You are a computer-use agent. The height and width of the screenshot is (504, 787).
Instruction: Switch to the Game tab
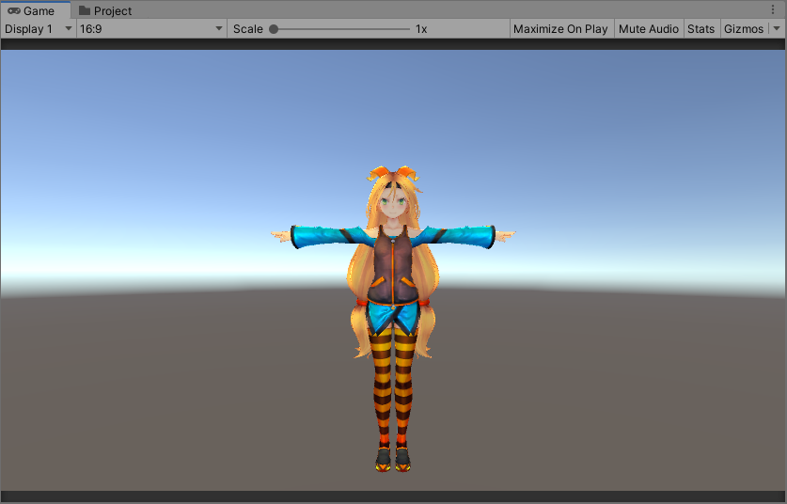coord(35,10)
